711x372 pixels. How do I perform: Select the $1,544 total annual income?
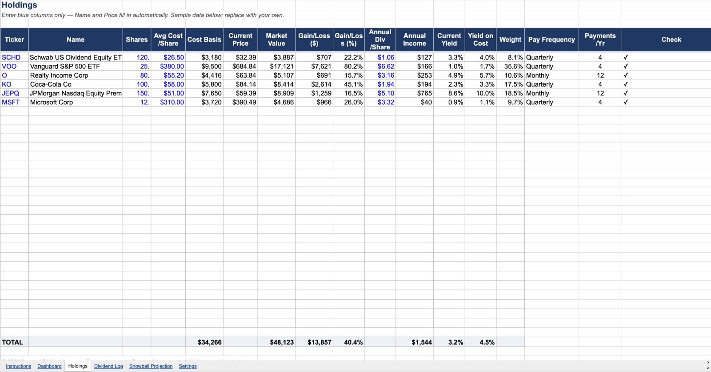(415, 342)
